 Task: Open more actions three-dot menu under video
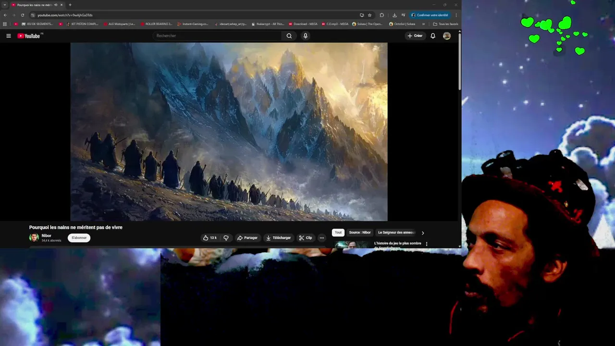coord(321,238)
